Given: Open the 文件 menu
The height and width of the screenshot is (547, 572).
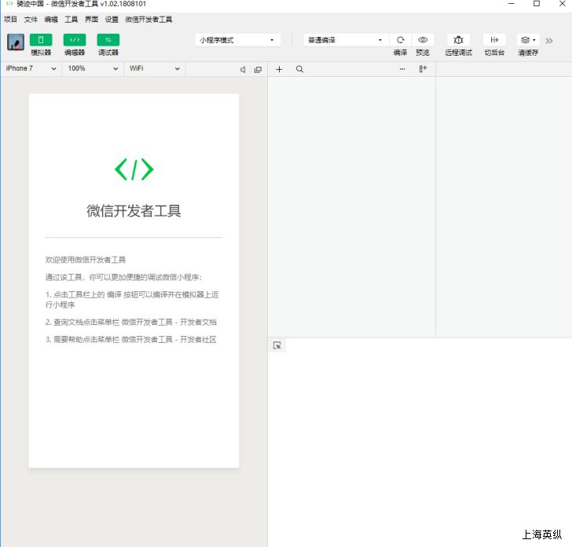Looking at the screenshot, I should pyautogui.click(x=31, y=20).
